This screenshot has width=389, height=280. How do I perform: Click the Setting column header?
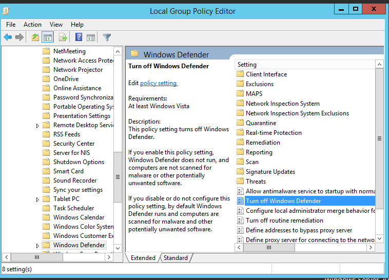305,65
